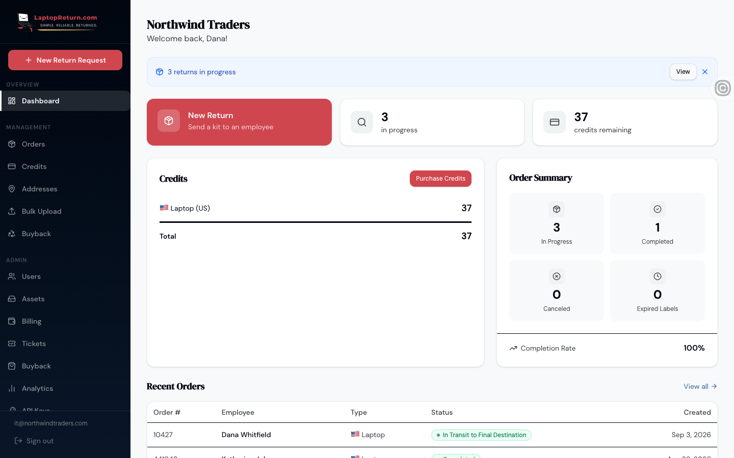Image resolution: width=734 pixels, height=458 pixels.
Task: Open Buyback under Management
Action: tap(65, 234)
